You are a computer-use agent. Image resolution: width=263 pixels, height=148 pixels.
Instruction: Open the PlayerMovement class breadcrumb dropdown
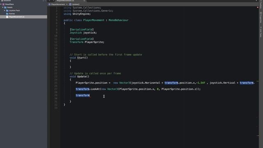pos(58,5)
